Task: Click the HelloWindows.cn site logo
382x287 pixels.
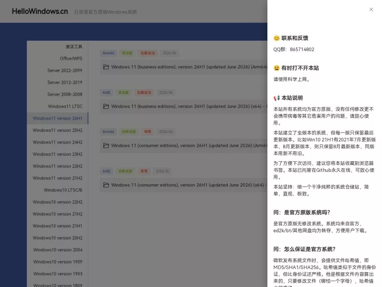Action: pos(40,11)
